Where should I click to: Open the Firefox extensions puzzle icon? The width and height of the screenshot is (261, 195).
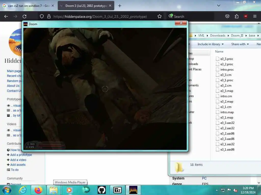[x=237, y=16]
